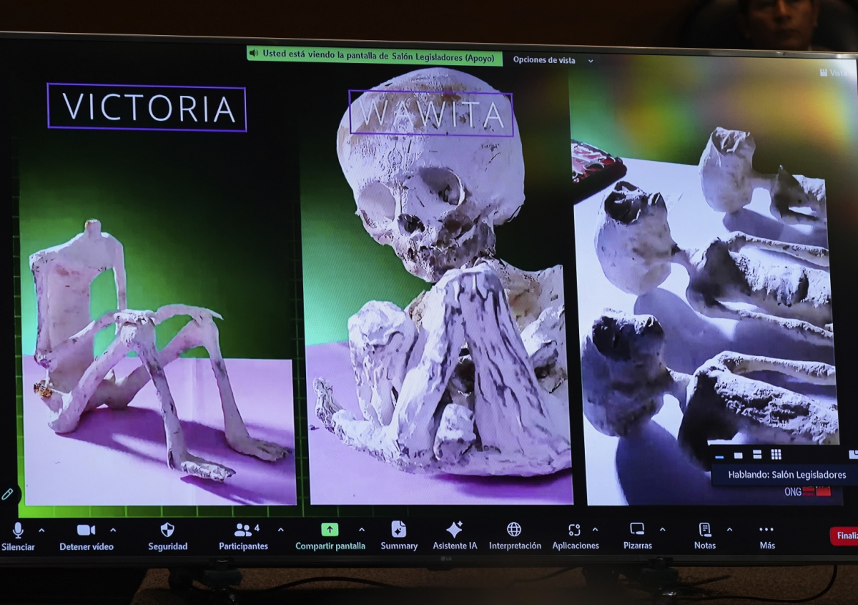Screen dimensions: 858x605
Task: Launch the Asistente IA sparkle icon
Action: tap(454, 530)
